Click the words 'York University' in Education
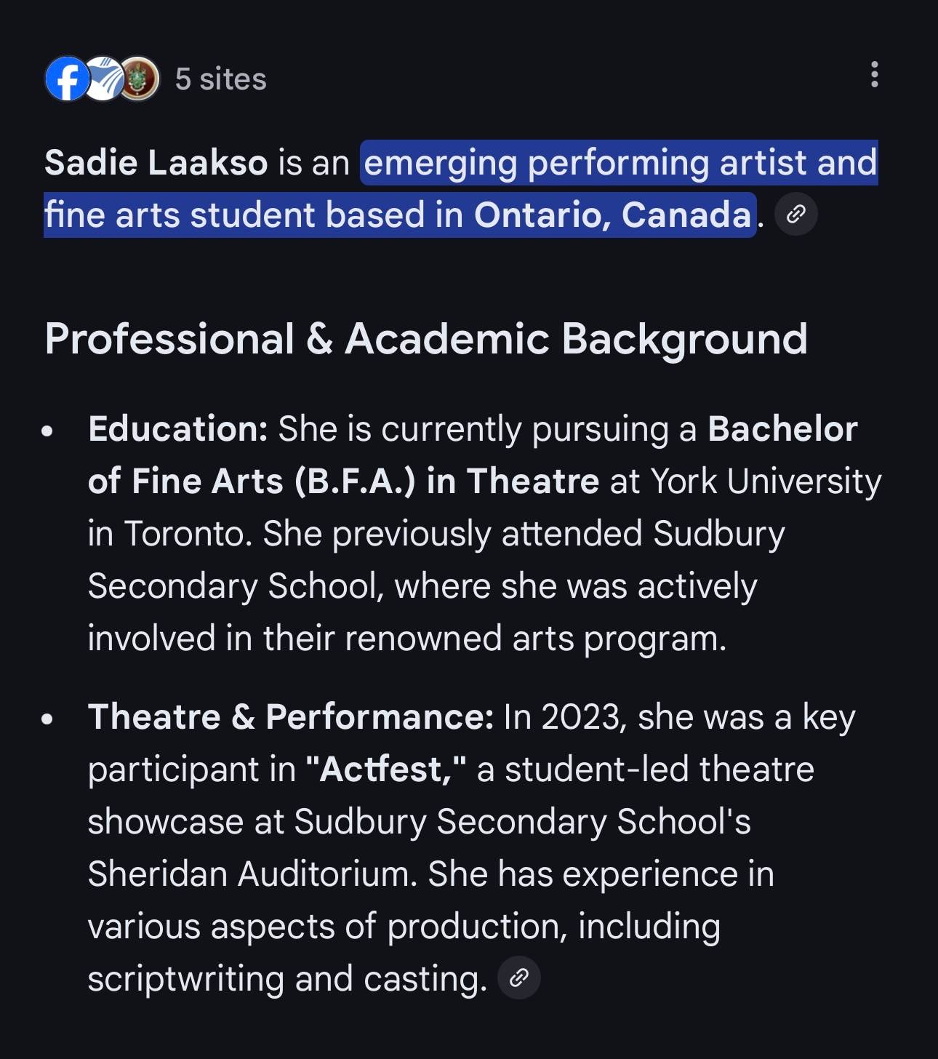Viewport: 938px width, 1059px height. pos(766,481)
